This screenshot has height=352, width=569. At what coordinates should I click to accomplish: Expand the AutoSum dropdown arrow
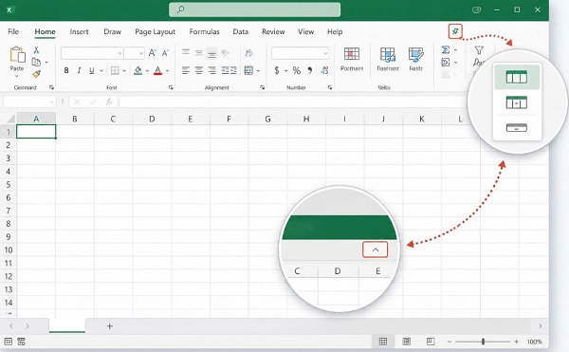click(x=455, y=49)
